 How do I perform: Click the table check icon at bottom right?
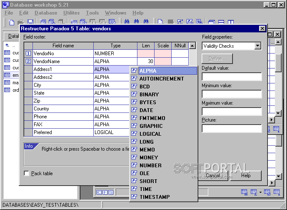pyautogui.click(x=267, y=192)
